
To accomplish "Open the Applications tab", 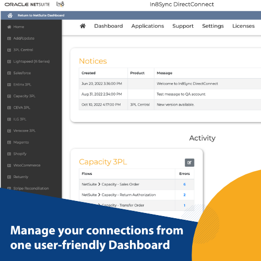I will (148, 26).
